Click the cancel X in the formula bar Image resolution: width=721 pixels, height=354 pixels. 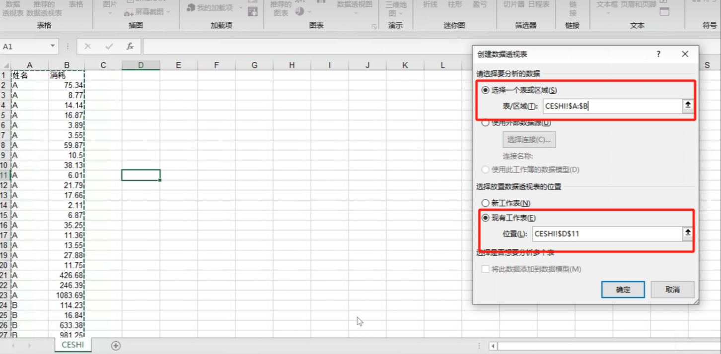point(88,46)
